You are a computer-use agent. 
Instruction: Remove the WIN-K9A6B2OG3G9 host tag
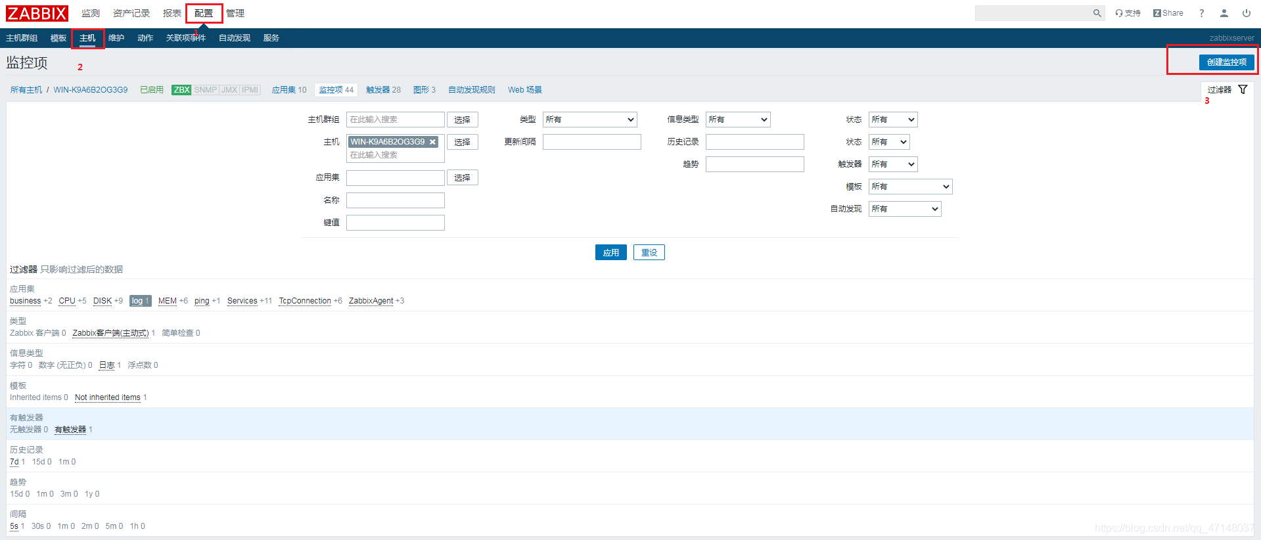(432, 142)
